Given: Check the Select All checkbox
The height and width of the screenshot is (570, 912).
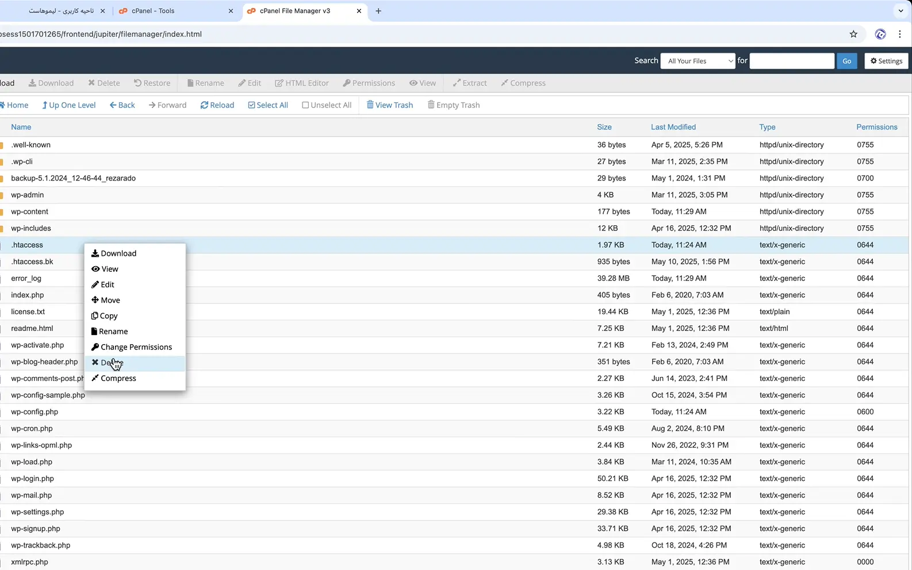Looking at the screenshot, I should [x=251, y=105].
